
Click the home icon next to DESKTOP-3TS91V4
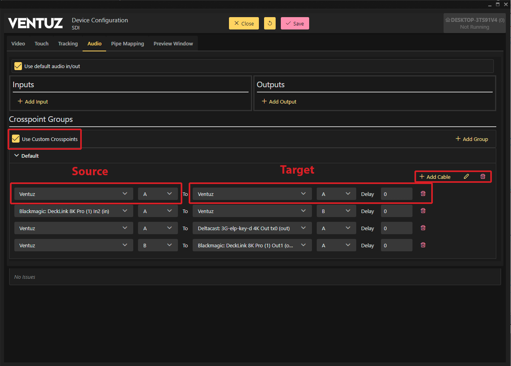pyautogui.click(x=448, y=20)
